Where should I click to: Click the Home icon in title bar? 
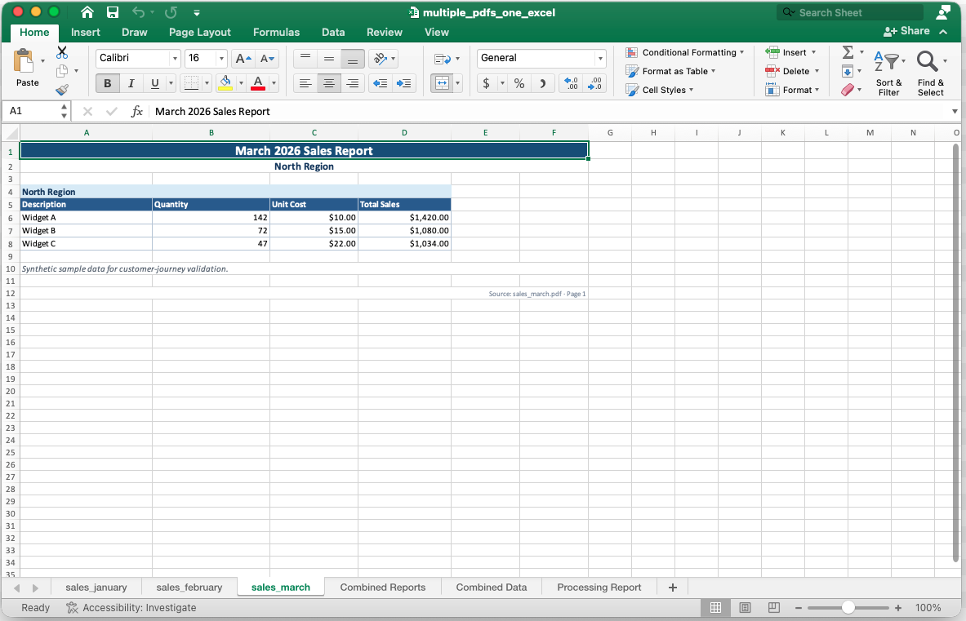tap(87, 12)
